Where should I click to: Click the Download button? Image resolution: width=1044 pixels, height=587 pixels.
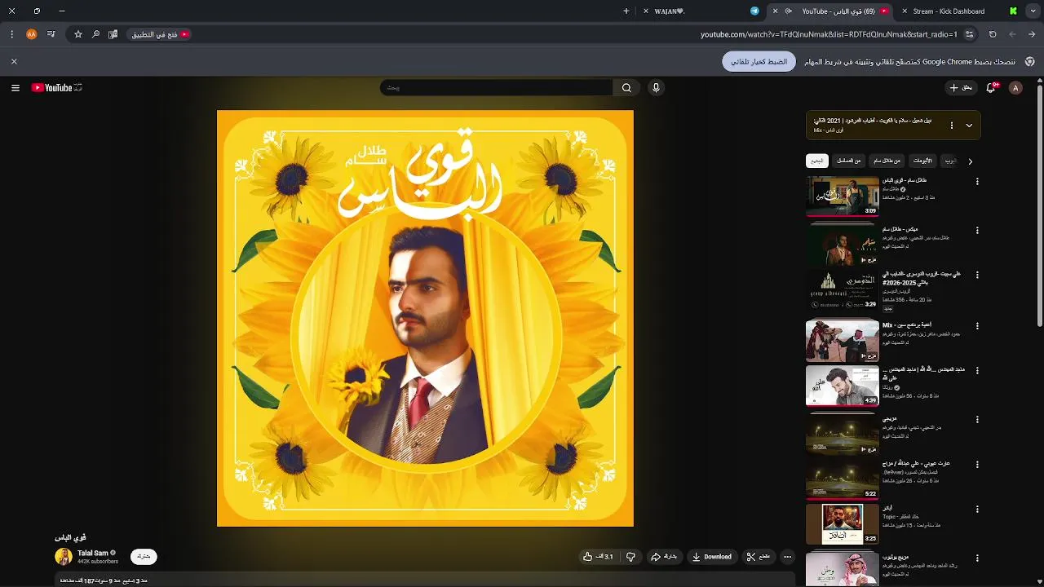pos(712,557)
